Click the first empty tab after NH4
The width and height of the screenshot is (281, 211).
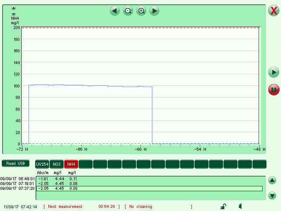coord(86,164)
